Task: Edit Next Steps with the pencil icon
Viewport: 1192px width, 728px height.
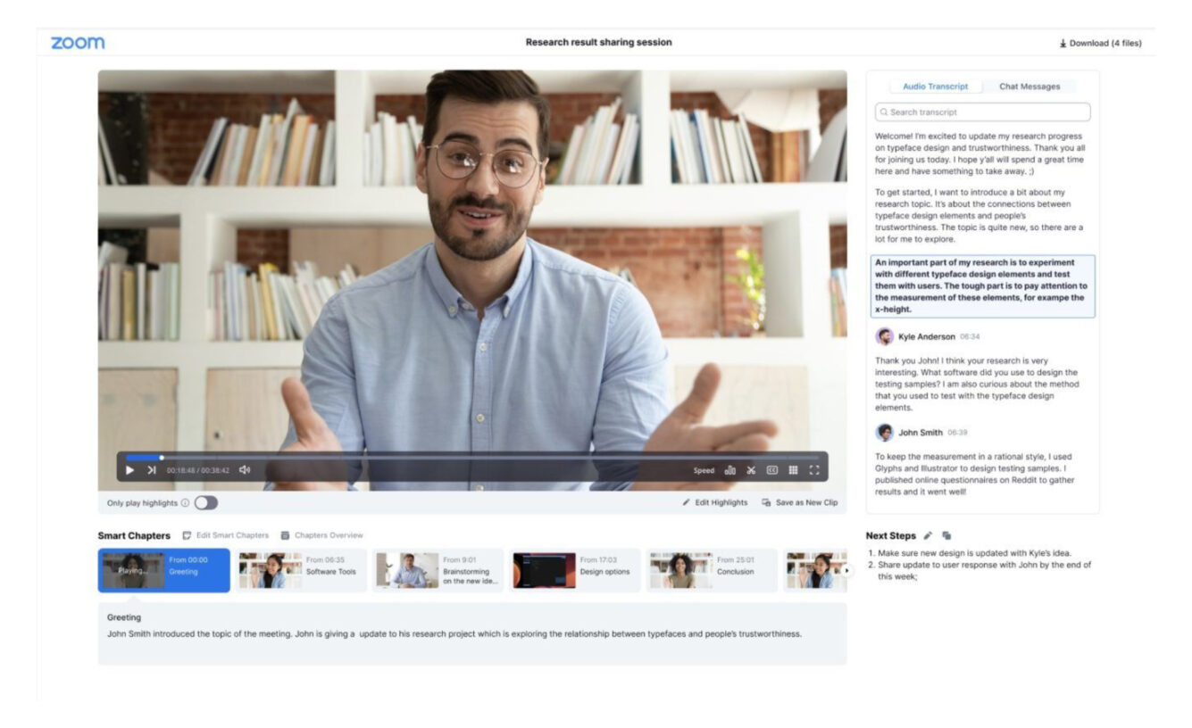Action: click(x=929, y=534)
